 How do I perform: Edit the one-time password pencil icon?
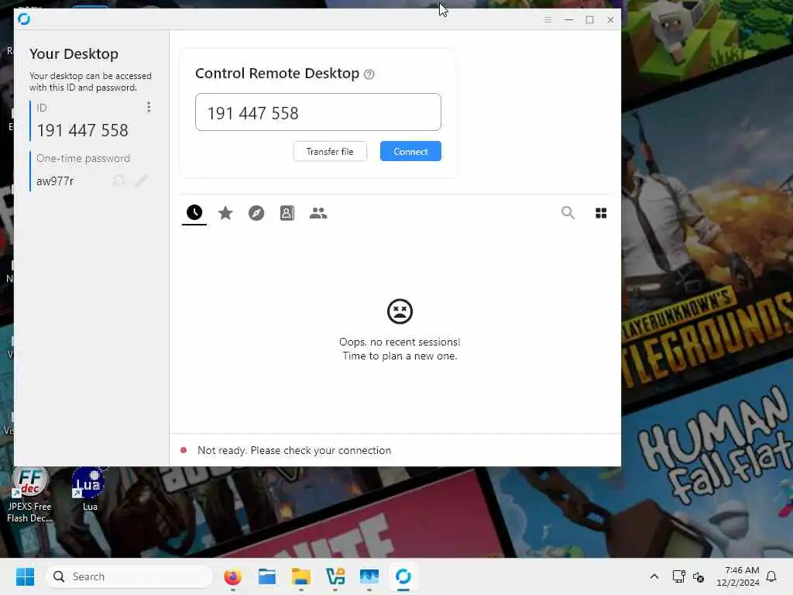tap(142, 181)
